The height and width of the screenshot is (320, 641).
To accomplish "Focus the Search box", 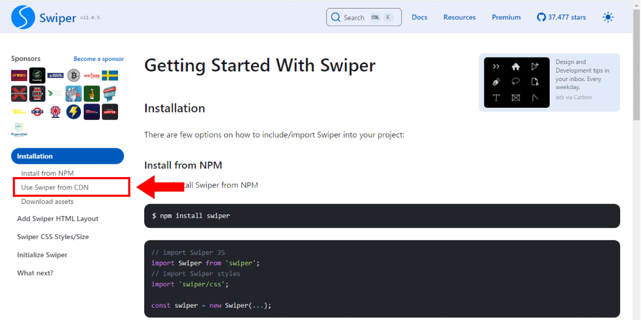I will (364, 17).
